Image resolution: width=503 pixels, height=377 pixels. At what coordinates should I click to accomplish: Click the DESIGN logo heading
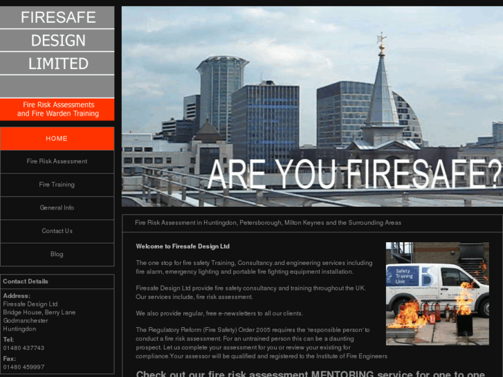tap(57, 40)
